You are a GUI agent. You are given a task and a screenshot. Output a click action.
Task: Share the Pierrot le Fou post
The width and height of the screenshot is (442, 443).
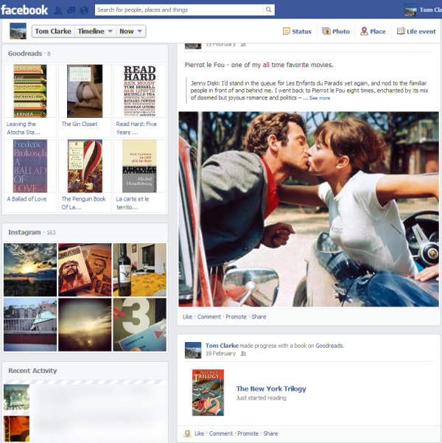point(259,317)
